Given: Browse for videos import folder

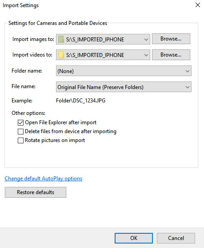Looking at the screenshot, I should point(171,55).
